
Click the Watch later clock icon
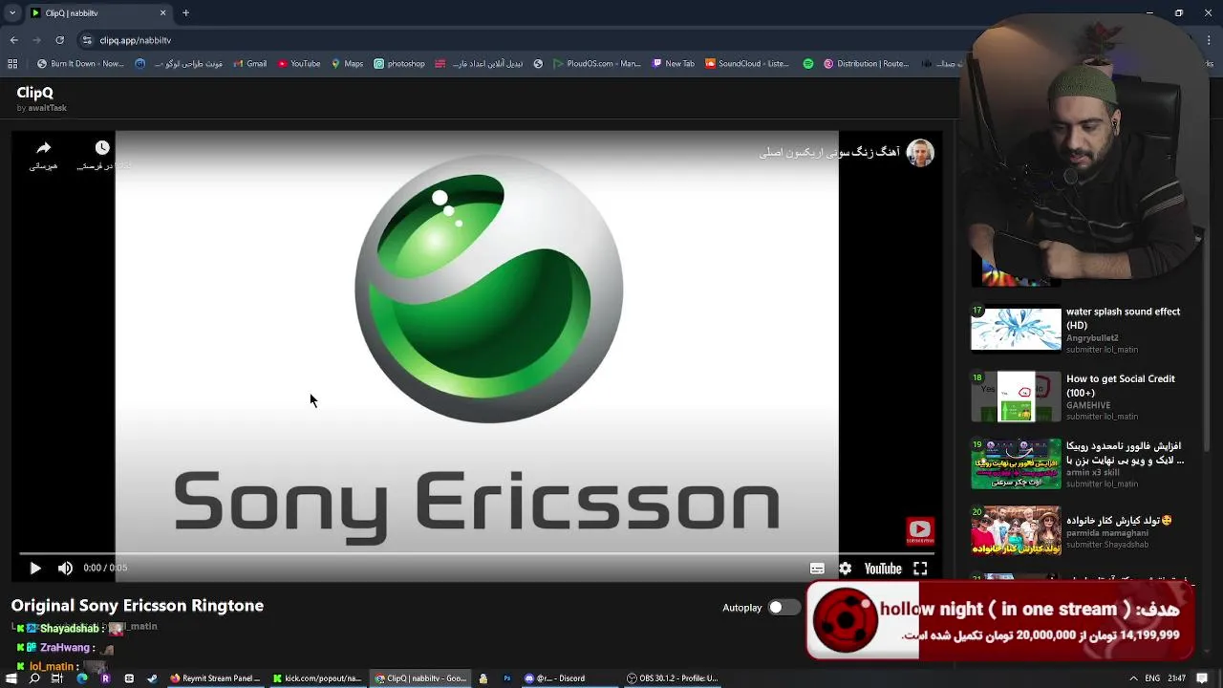(x=102, y=147)
